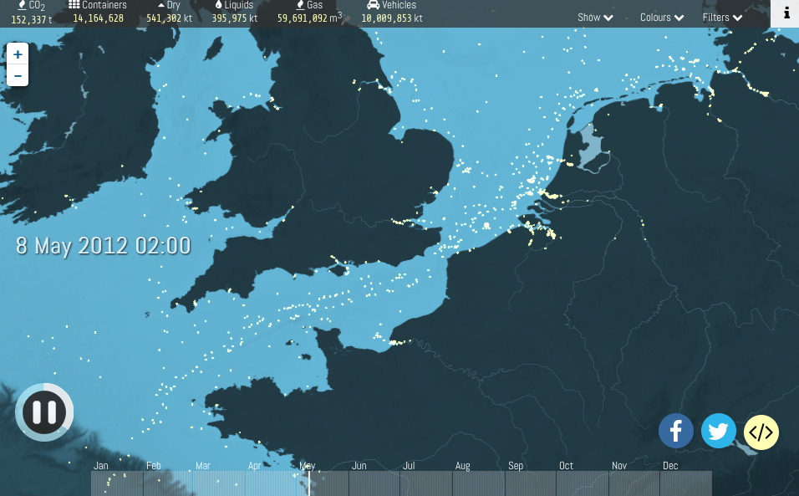The image size is (799, 496).
Task: Click the Liquids cargo counter
Action: point(234,12)
